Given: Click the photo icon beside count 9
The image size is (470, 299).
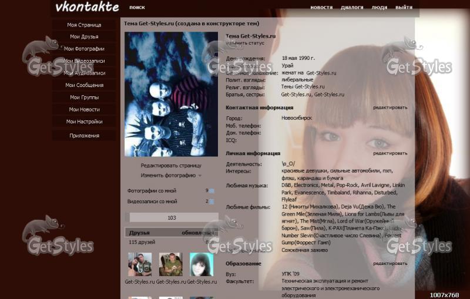Looking at the screenshot, I should point(211,191).
